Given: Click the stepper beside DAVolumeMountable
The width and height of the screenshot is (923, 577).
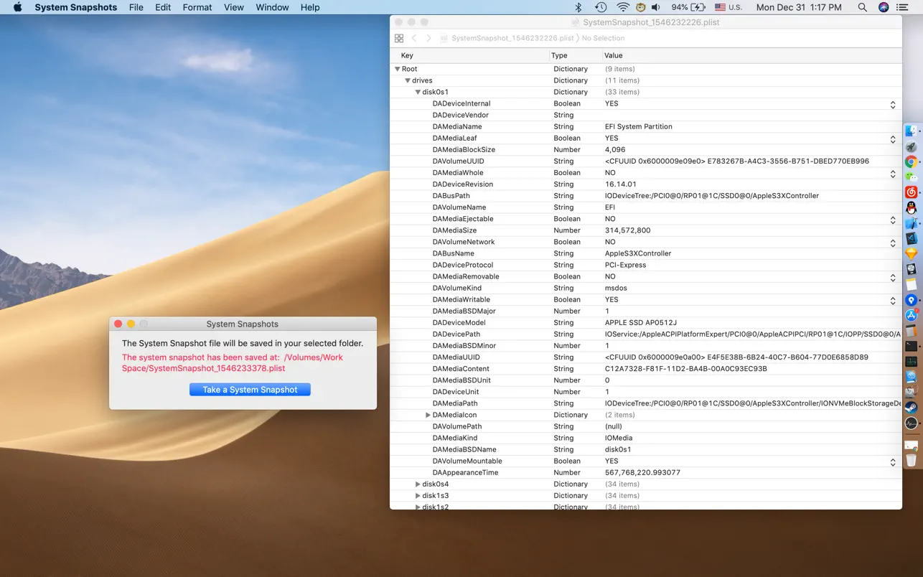Looking at the screenshot, I should (893, 461).
